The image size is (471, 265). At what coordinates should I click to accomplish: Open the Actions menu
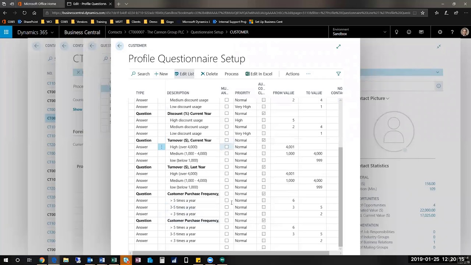[293, 74]
